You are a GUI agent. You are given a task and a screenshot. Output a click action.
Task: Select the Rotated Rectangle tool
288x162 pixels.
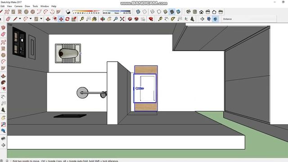click(x=20, y=12)
